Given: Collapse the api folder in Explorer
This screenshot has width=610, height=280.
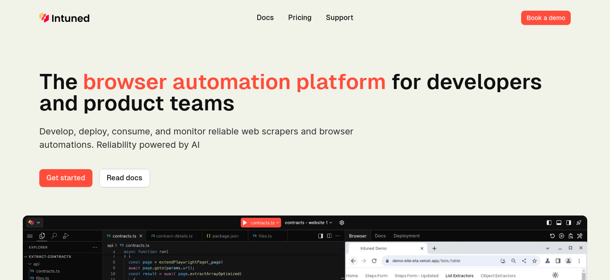Looking at the screenshot, I should coord(34,264).
